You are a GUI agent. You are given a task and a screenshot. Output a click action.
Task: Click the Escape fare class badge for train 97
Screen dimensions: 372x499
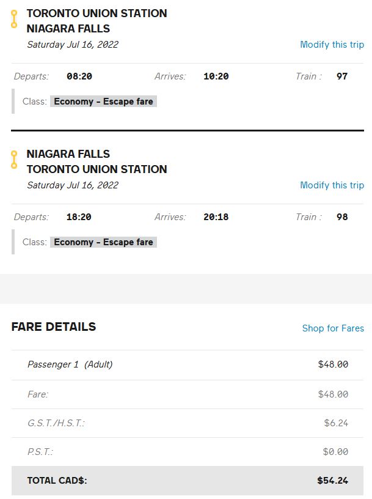coord(103,102)
